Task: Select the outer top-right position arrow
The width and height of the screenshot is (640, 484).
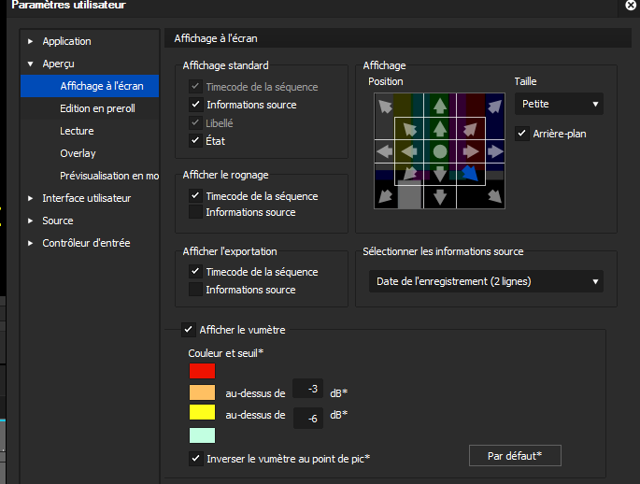Action: 494,105
